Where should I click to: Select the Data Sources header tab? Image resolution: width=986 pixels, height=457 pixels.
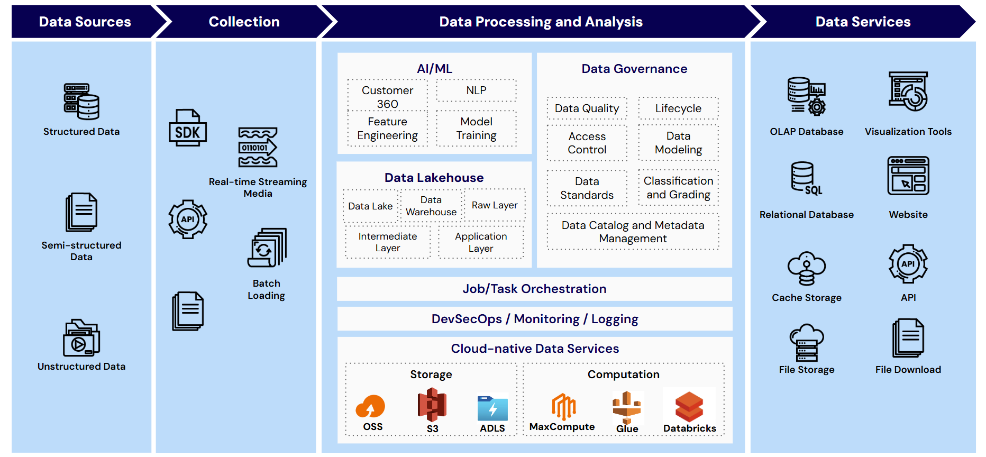point(85,22)
